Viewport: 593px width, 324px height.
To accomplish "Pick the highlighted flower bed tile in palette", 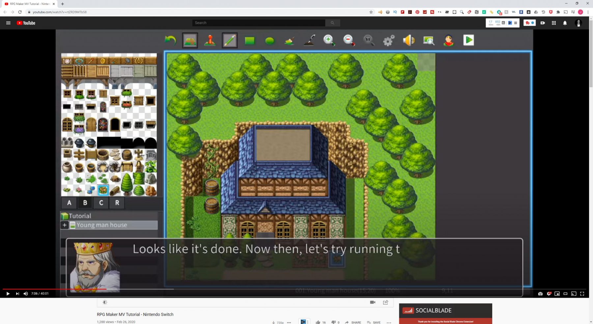I will 103,190.
